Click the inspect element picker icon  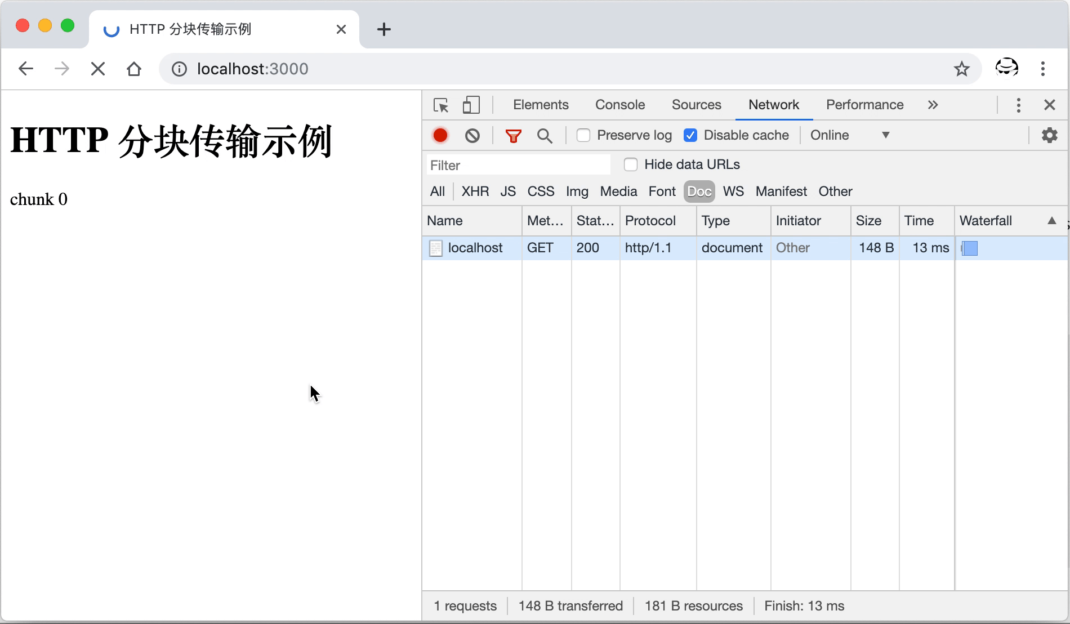[x=441, y=105]
